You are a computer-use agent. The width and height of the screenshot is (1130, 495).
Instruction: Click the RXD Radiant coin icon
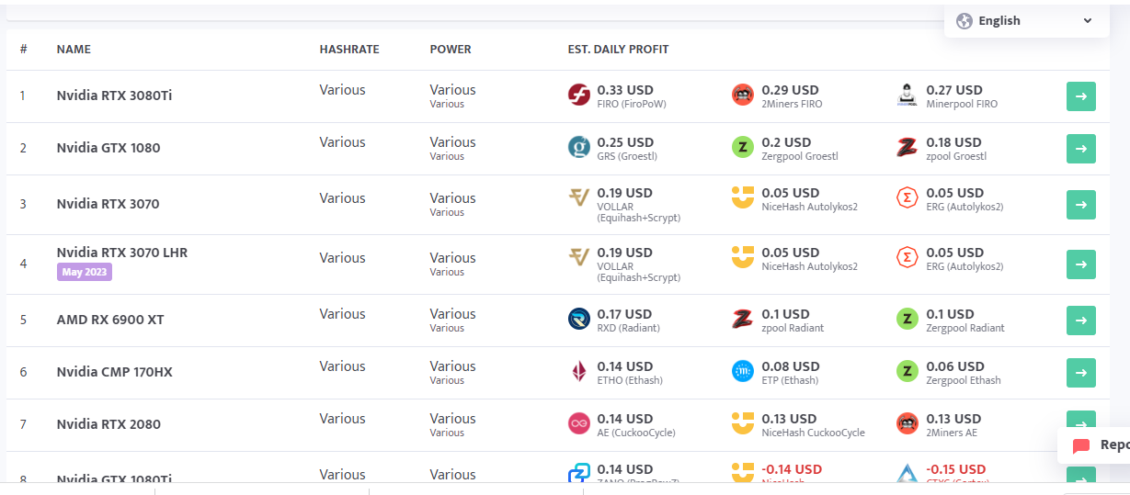578,319
